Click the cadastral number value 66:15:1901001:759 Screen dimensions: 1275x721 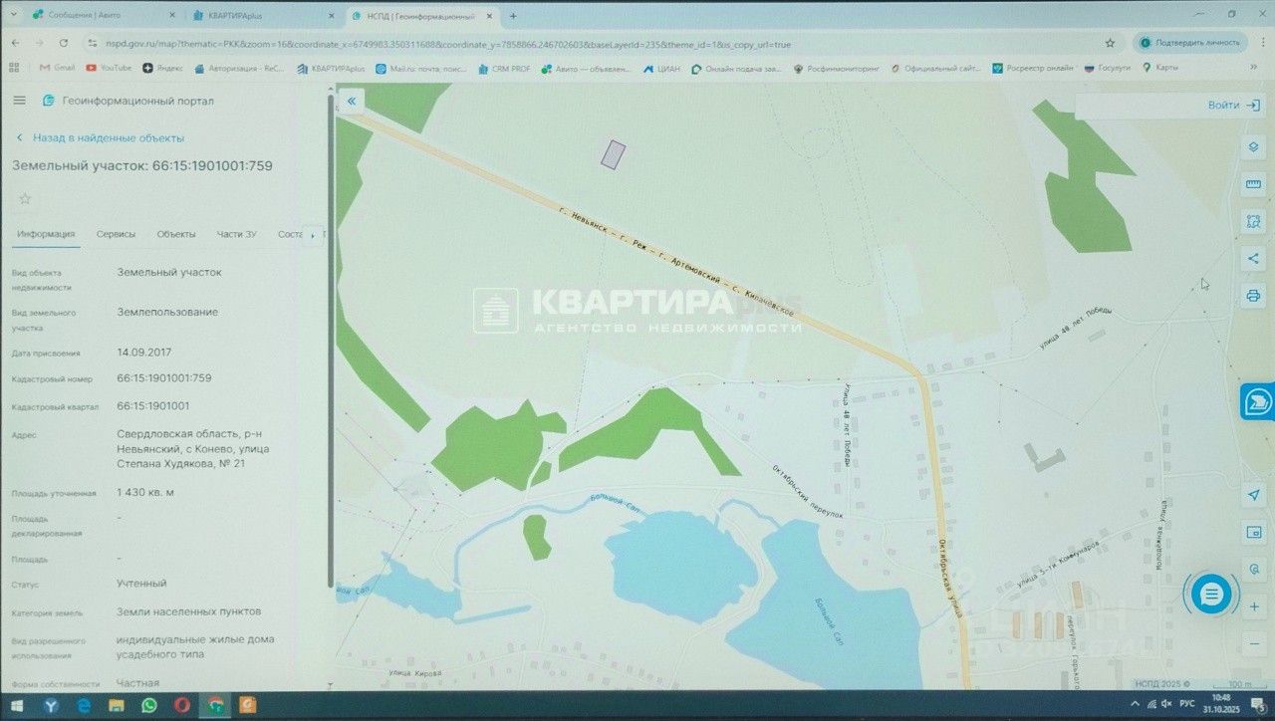(x=164, y=378)
